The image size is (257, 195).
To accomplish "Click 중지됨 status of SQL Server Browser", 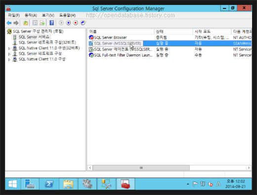I will click(162, 38).
